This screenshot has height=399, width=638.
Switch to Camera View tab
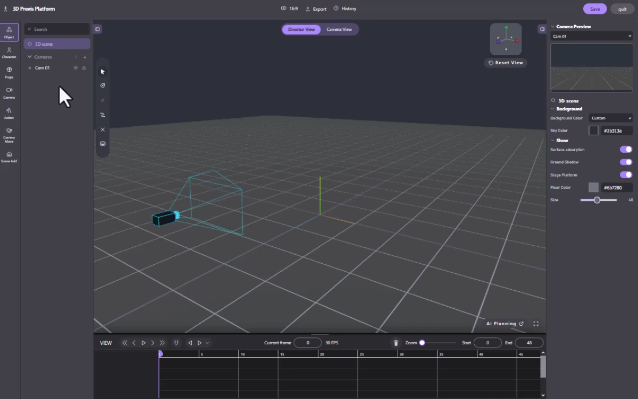[x=339, y=29]
